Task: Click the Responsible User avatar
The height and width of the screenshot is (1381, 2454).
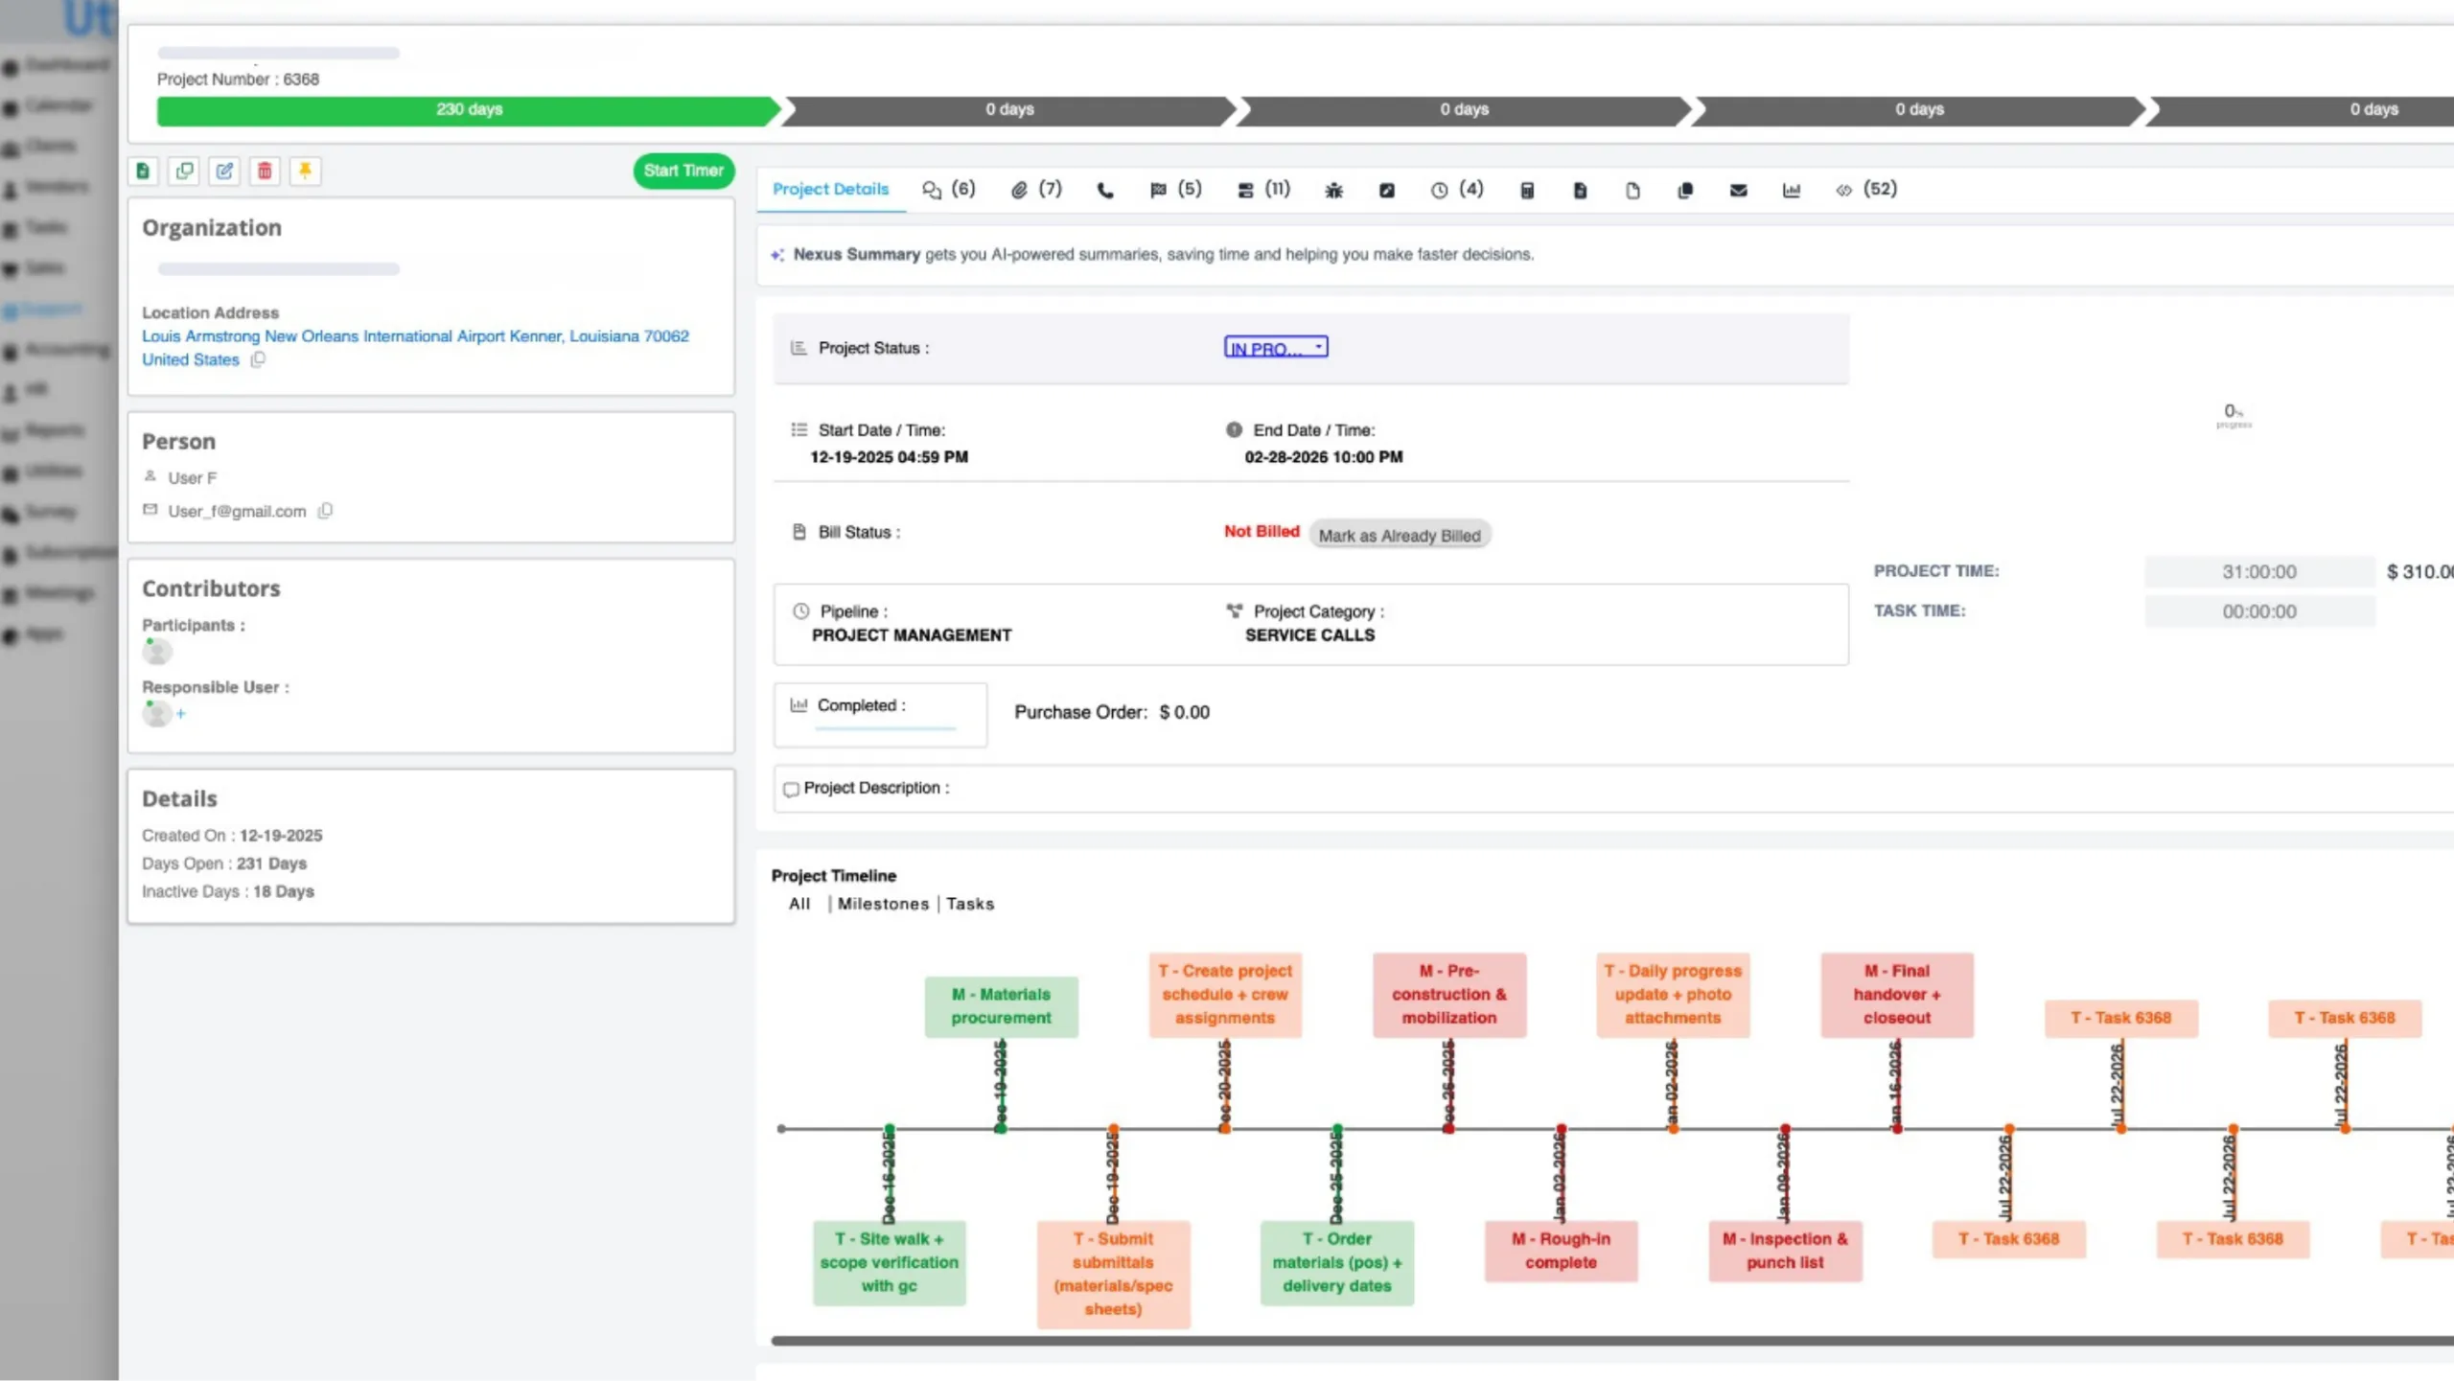Action: [157, 714]
